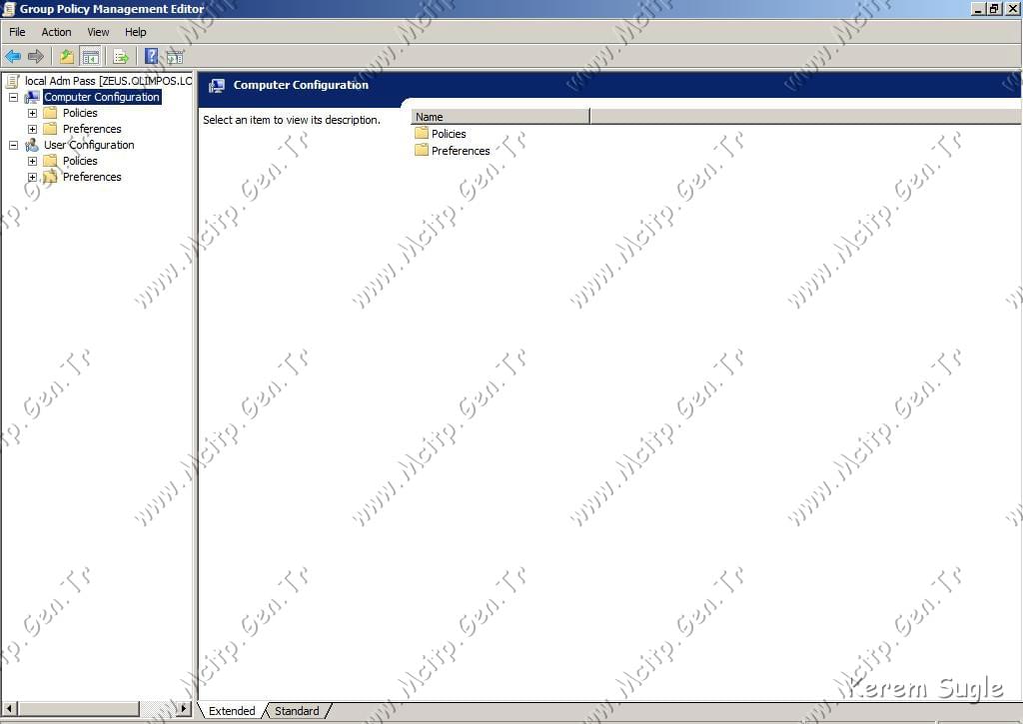Click the Policies folder icon in right pane

pos(422,133)
